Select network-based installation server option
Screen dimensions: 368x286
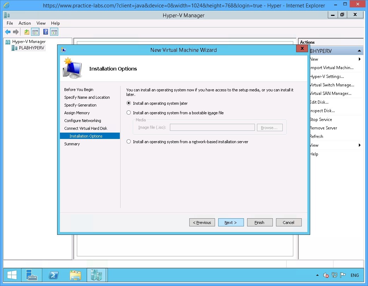tap(129, 142)
